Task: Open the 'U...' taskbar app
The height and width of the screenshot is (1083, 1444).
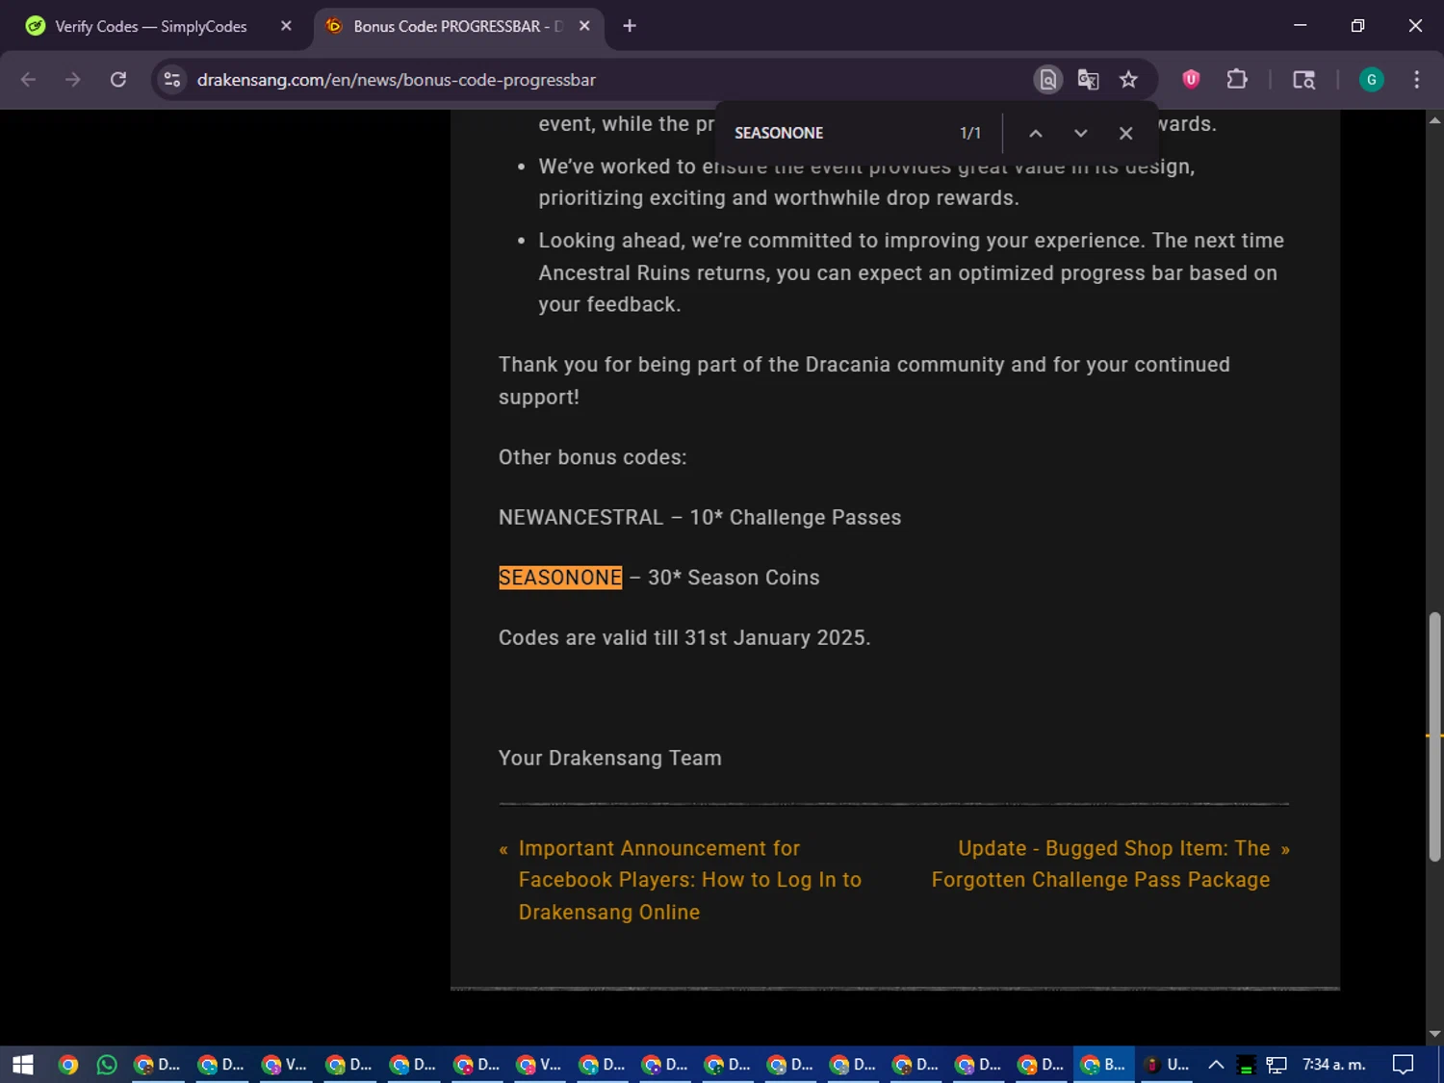Action: point(1166,1065)
